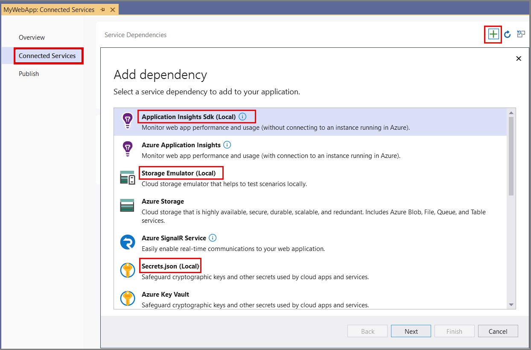Screen dimensions: 531x350
Task: Switch to Connected Services section
Action: 47,56
